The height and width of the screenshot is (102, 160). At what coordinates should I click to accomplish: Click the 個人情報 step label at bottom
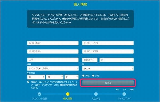coord(68,99)
